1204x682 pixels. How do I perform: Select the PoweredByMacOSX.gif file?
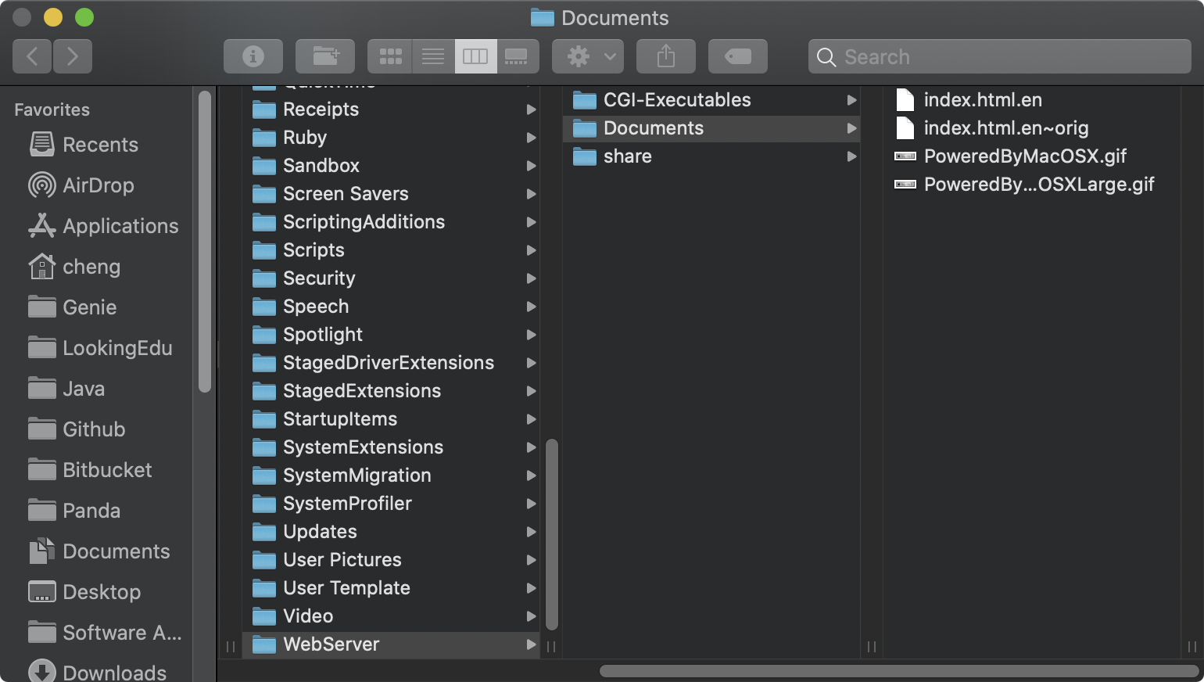tap(1024, 156)
